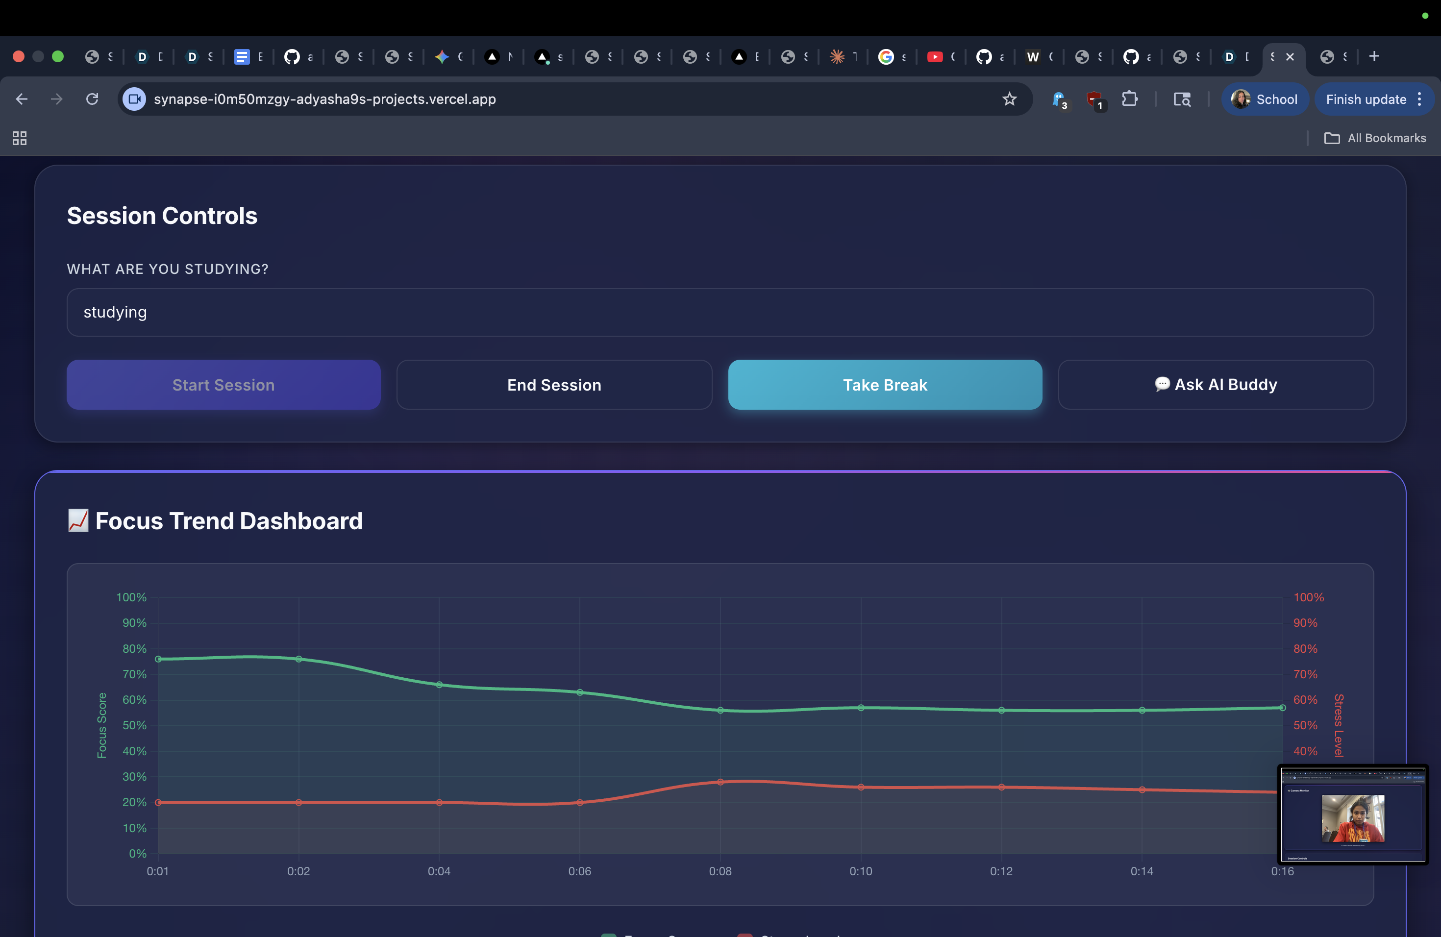Open the Google Docs tab

[242, 56]
